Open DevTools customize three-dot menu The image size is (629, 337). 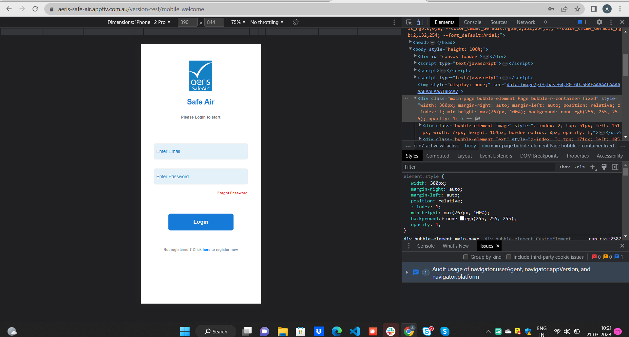tap(611, 22)
